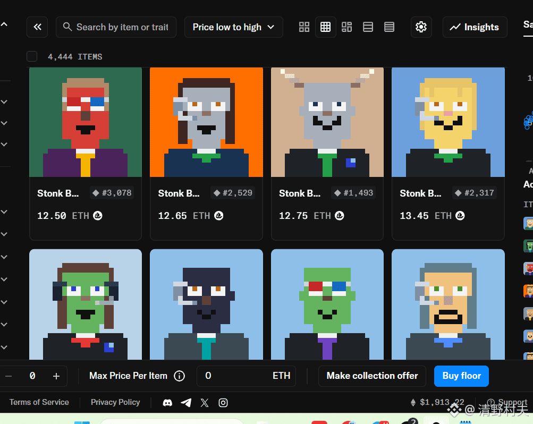Viewport: 533px width, 424px height.
Task: Show info for Max Price Per Item
Action: [180, 376]
